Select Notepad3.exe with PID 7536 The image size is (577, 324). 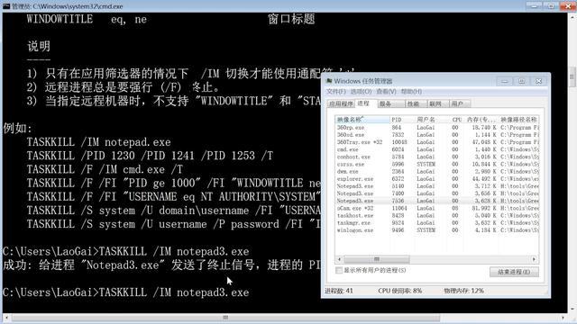(x=437, y=201)
